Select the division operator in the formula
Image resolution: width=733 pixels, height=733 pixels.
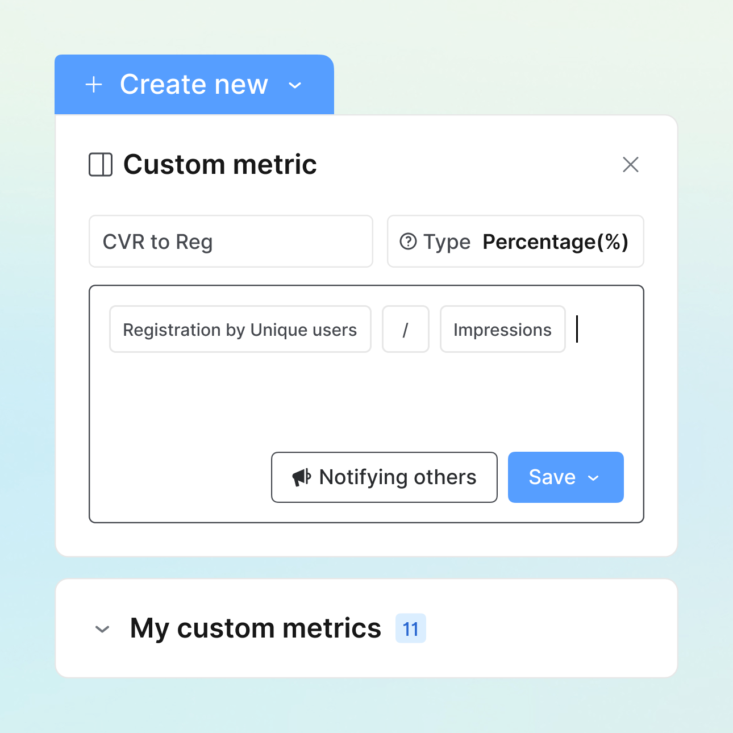pos(405,329)
